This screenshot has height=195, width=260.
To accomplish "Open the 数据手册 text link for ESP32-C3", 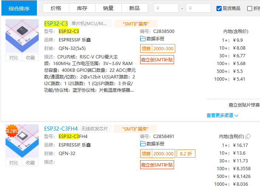I will (155, 38).
